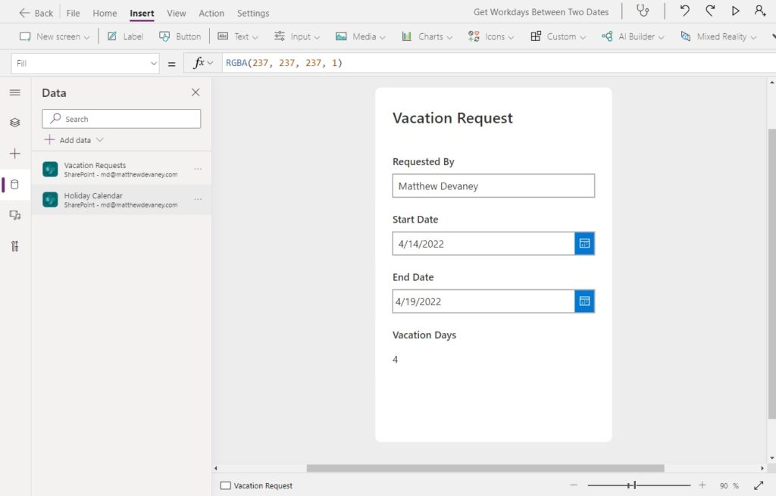Open the Action tab
Viewport: 776px width, 496px height.
tap(211, 13)
